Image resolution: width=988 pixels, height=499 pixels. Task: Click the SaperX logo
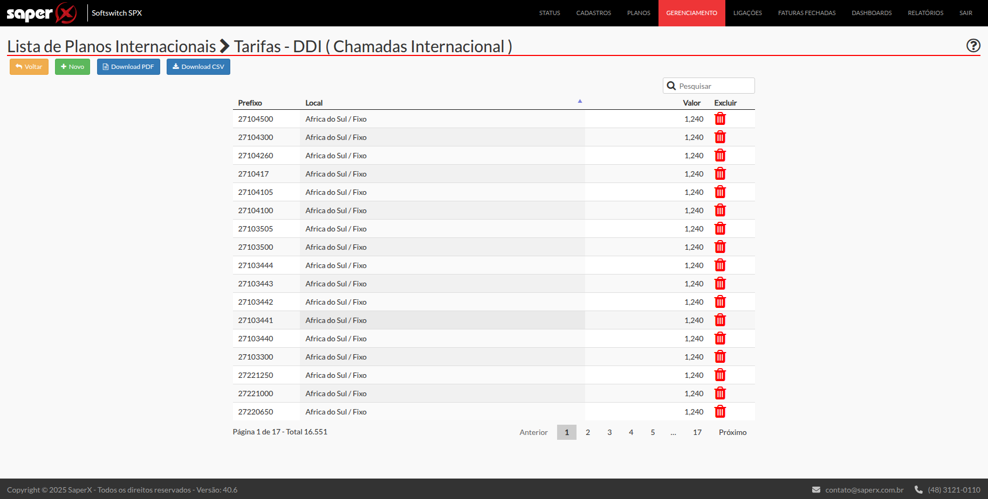pyautogui.click(x=42, y=13)
